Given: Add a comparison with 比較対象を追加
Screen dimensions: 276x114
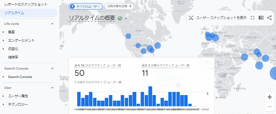Looking at the screenshot, I should point(119,6).
